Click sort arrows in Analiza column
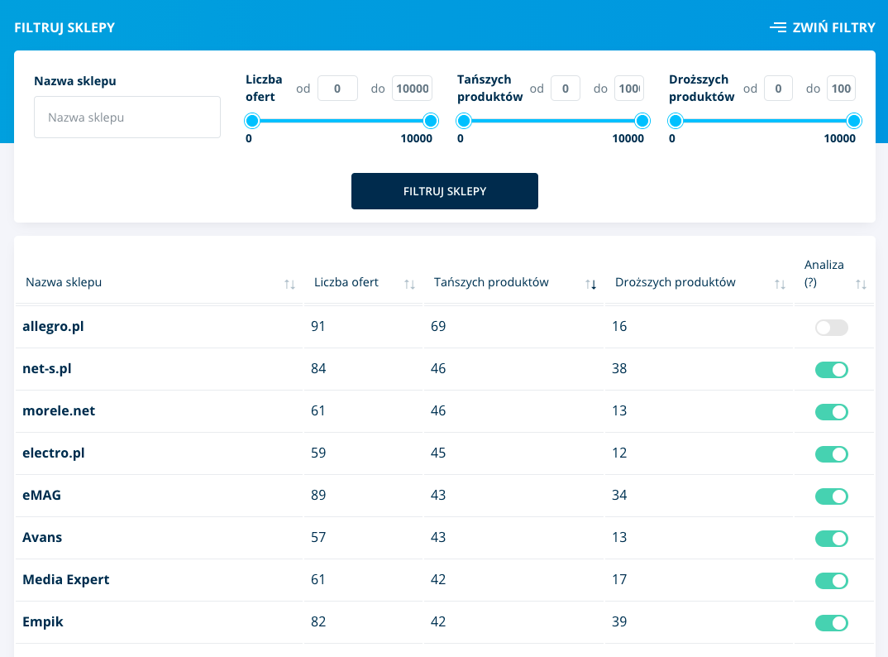888x657 pixels. point(861,284)
